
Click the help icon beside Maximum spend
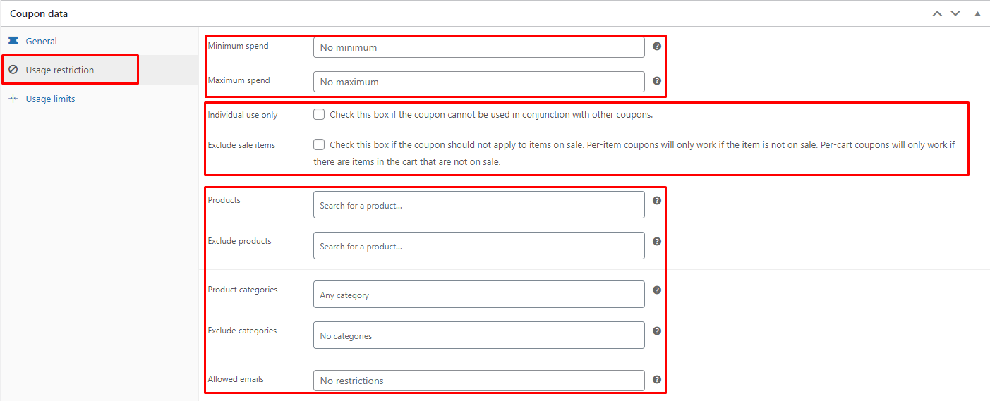click(x=657, y=80)
